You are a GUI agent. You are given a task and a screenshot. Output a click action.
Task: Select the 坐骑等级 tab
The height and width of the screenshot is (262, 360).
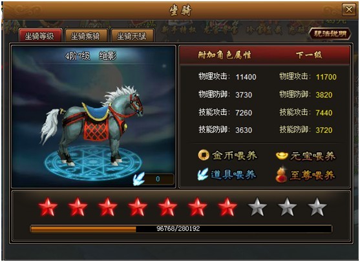click(39, 36)
